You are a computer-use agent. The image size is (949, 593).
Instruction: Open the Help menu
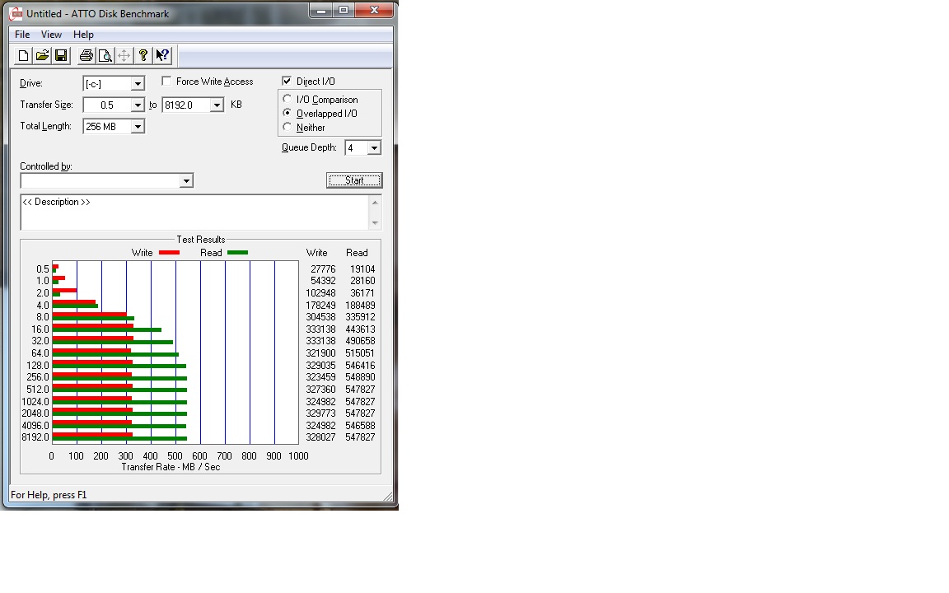[x=83, y=35]
